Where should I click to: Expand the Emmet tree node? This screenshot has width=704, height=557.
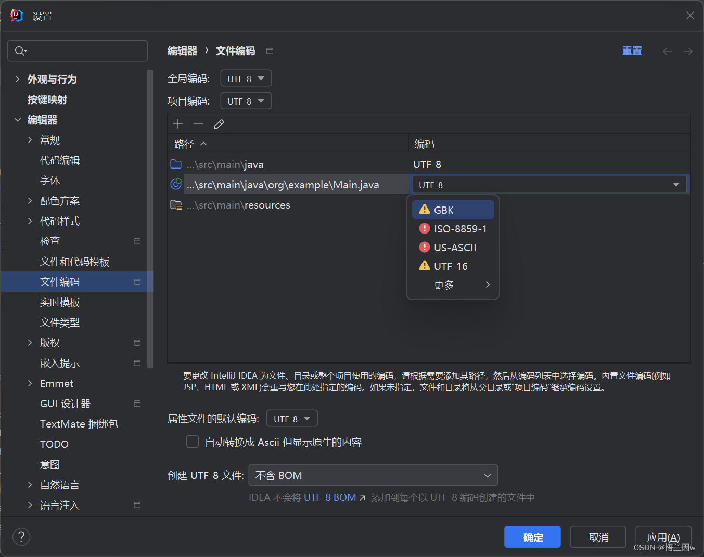click(30, 383)
